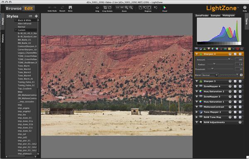This screenshot has width=249, height=159.
Task: Click the Undo arrow icon
Action: click(x=50, y=7)
